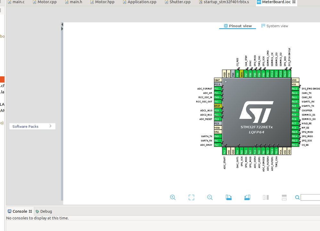The image size is (320, 231).
Task: Select pin PD2 labeled SDMMC1_CMD
Action: tap(268, 74)
